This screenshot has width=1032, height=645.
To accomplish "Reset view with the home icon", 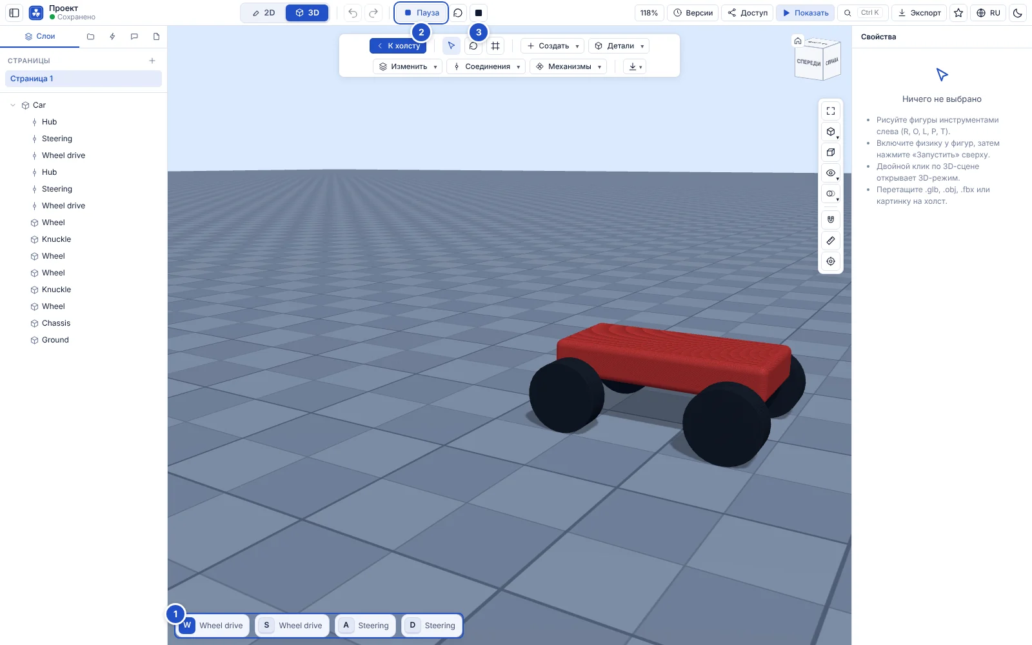I will tap(798, 41).
